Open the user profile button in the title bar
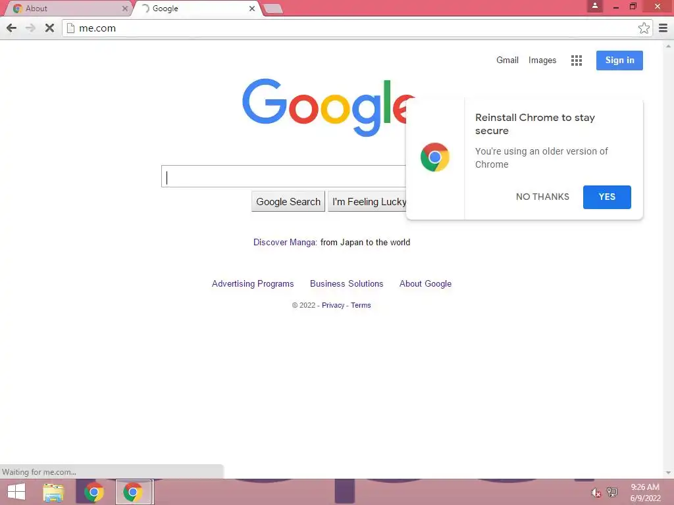Image resolution: width=674 pixels, height=505 pixels. tap(595, 6)
